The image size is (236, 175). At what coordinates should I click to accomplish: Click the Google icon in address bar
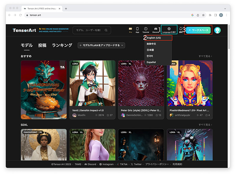192,15
